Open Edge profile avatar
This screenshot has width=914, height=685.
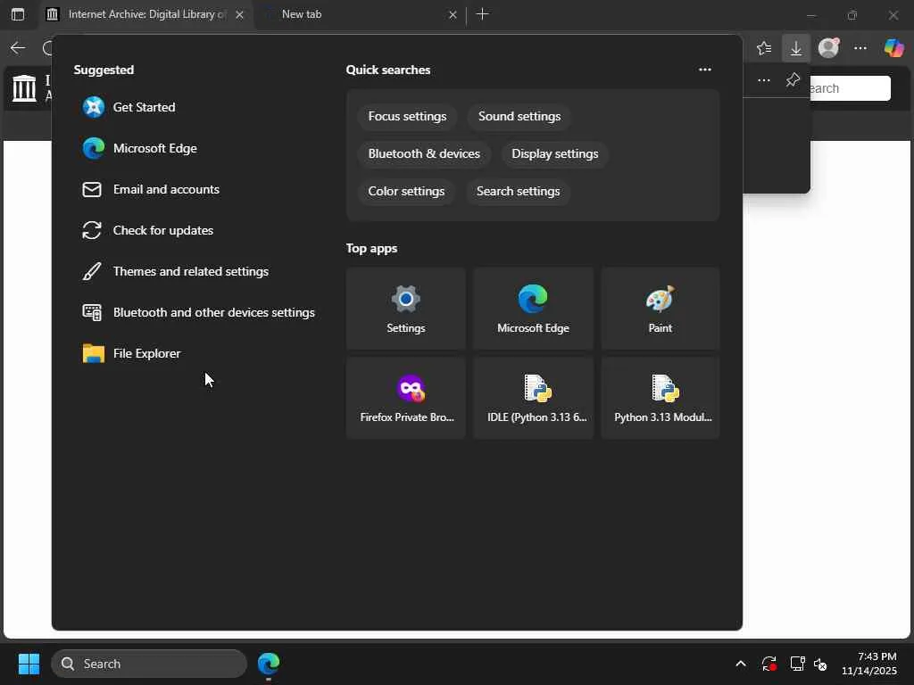point(828,48)
